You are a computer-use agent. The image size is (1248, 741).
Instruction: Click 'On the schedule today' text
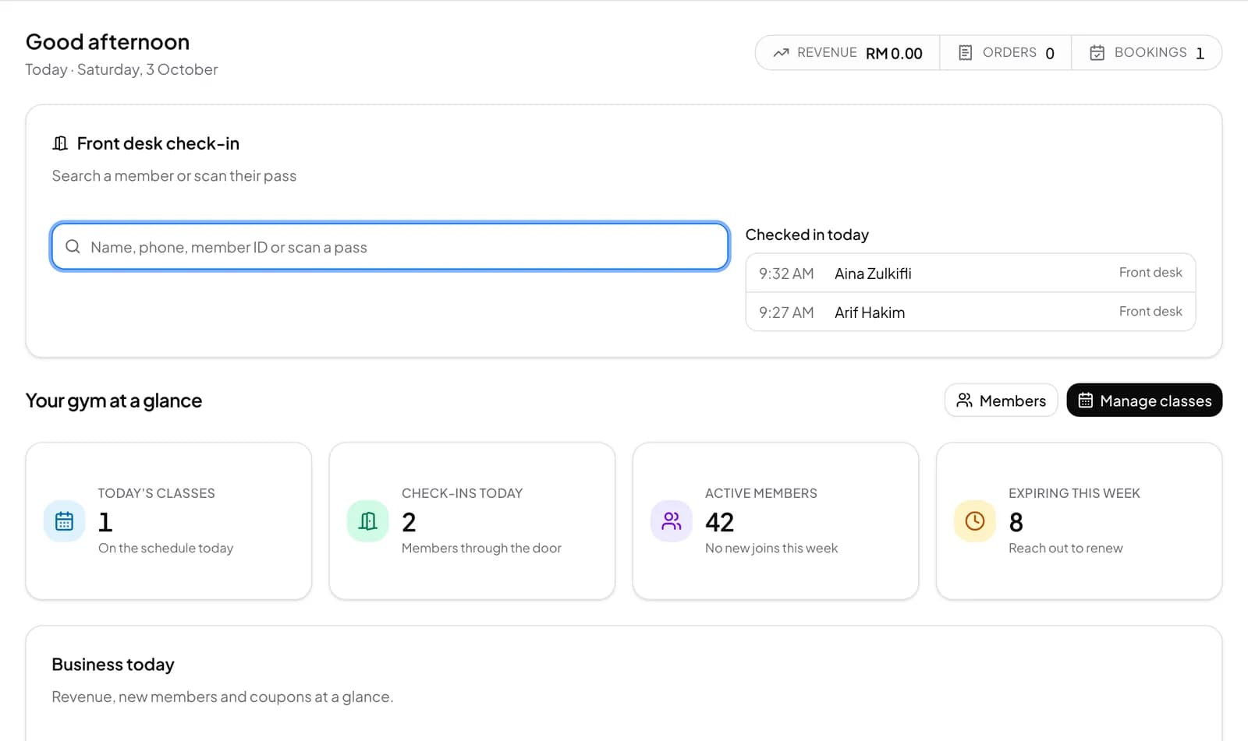point(165,548)
